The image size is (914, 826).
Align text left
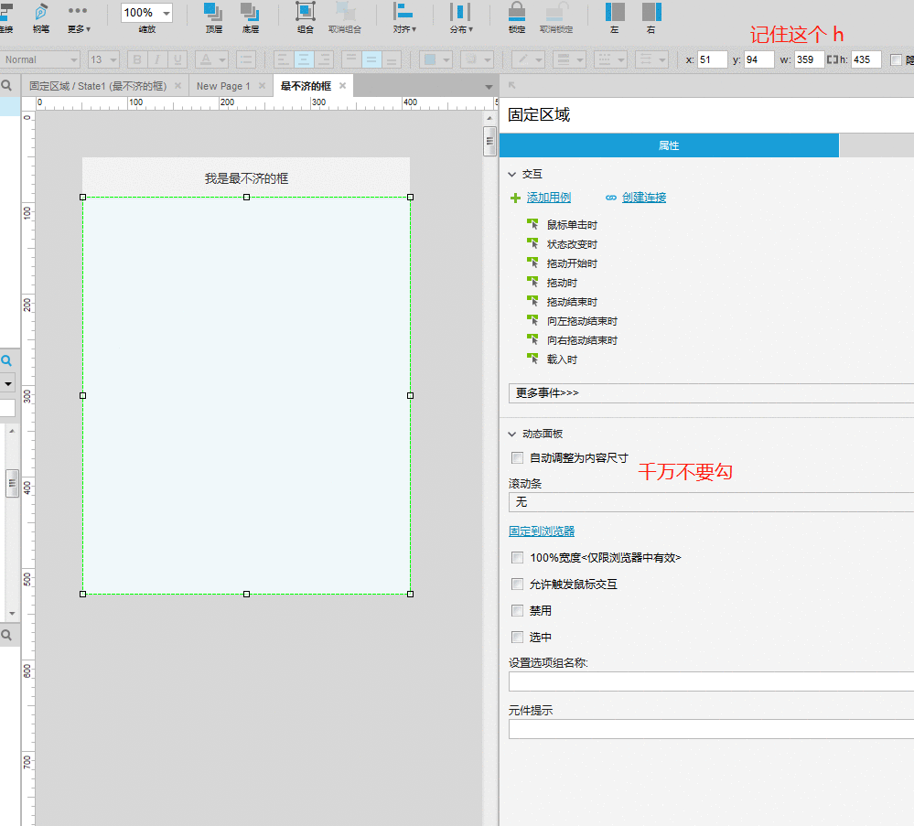(283, 59)
